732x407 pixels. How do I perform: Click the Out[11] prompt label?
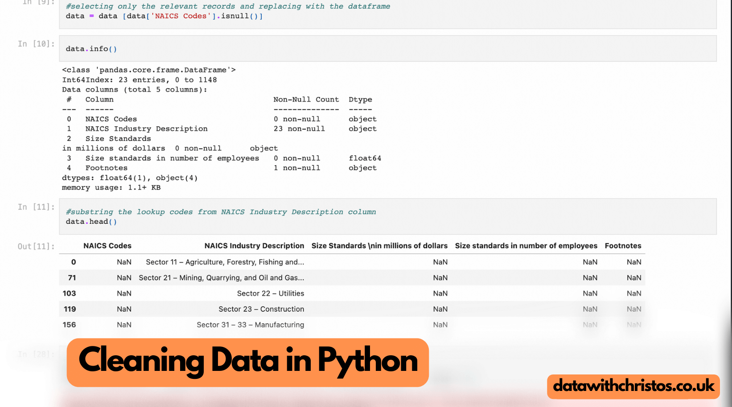click(35, 246)
